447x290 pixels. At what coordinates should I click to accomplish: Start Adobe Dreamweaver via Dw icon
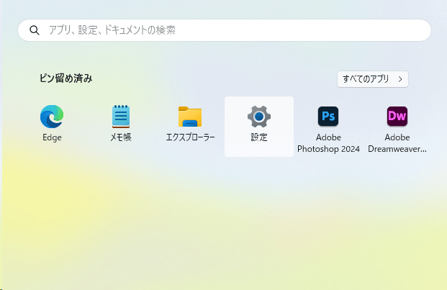point(397,116)
